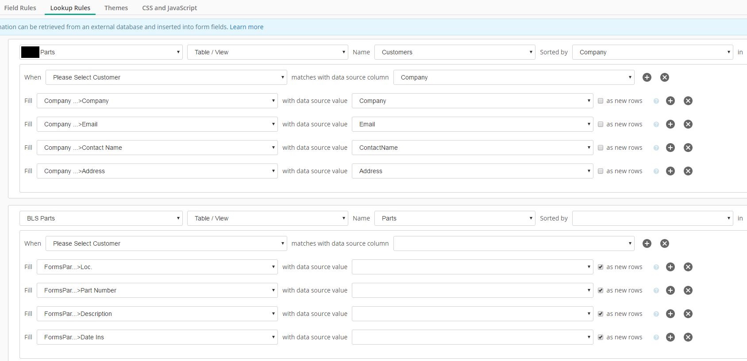Add a row after FormsPar Description

pyautogui.click(x=670, y=314)
